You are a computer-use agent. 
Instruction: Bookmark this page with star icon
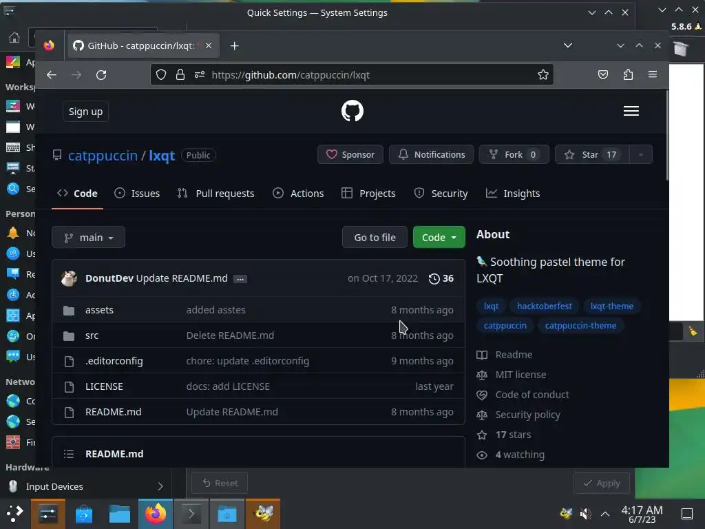(543, 74)
